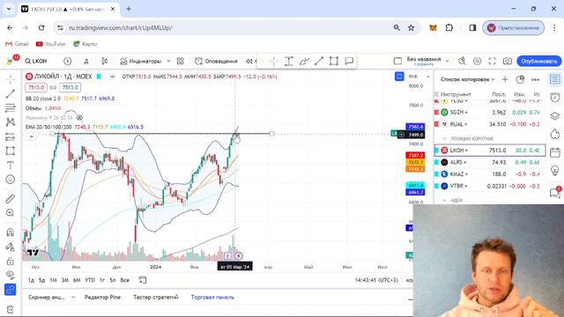Screen dimensions: 564x317
Task: Open quick search icon in top toolbar
Action: tap(462, 61)
